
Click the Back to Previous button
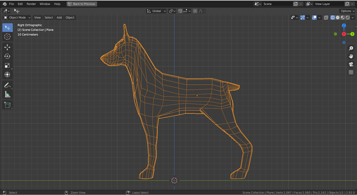(x=82, y=4)
